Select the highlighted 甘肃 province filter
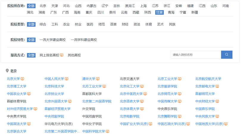Screen dimensions: 241x138 coord(159,12)
